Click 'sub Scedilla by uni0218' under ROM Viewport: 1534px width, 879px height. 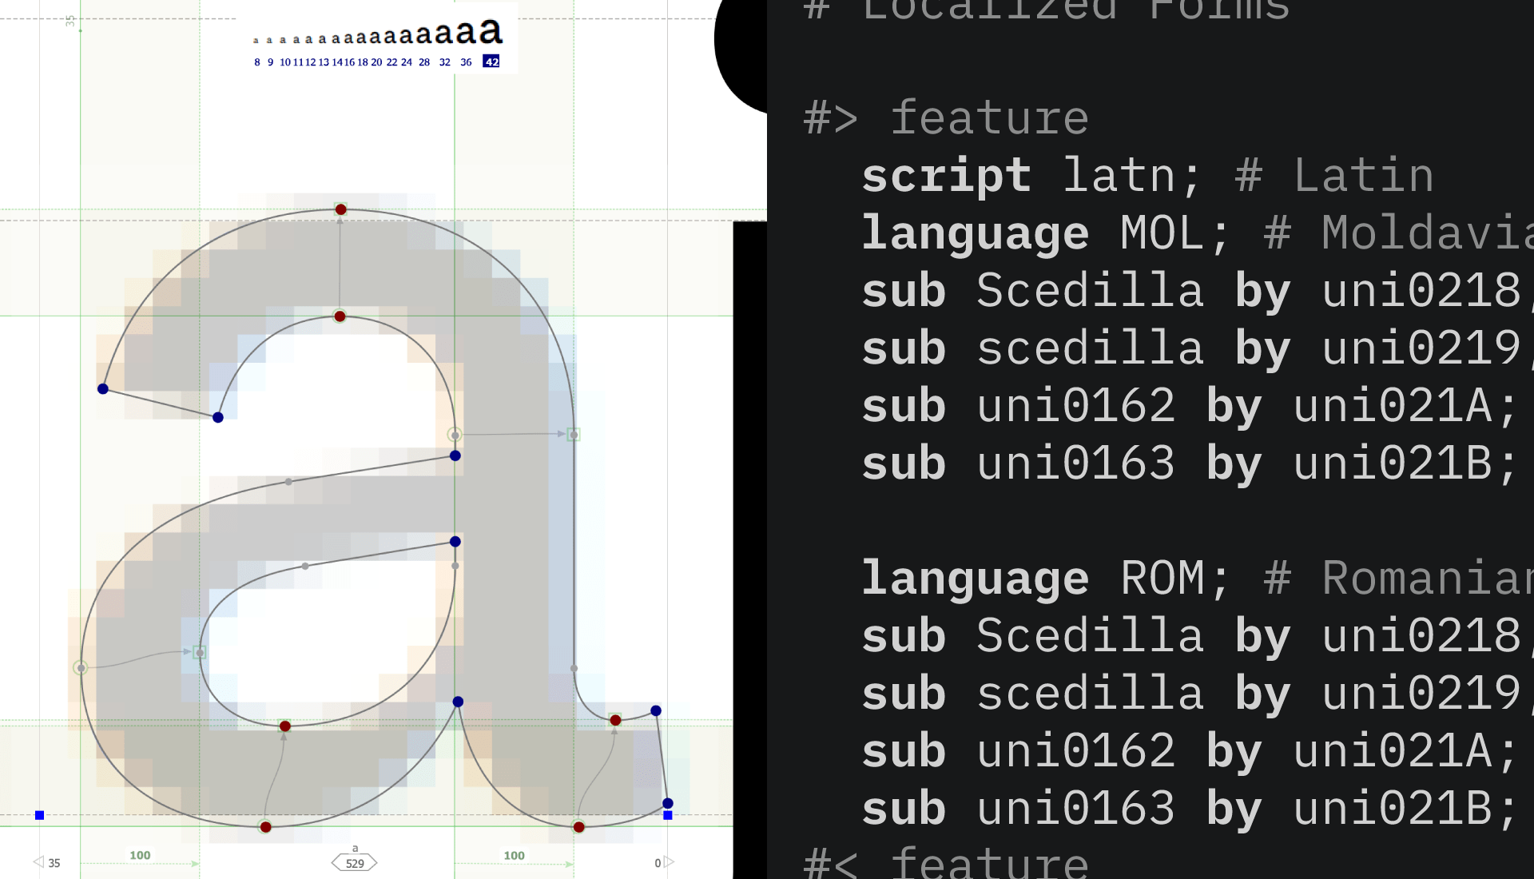(1191, 636)
